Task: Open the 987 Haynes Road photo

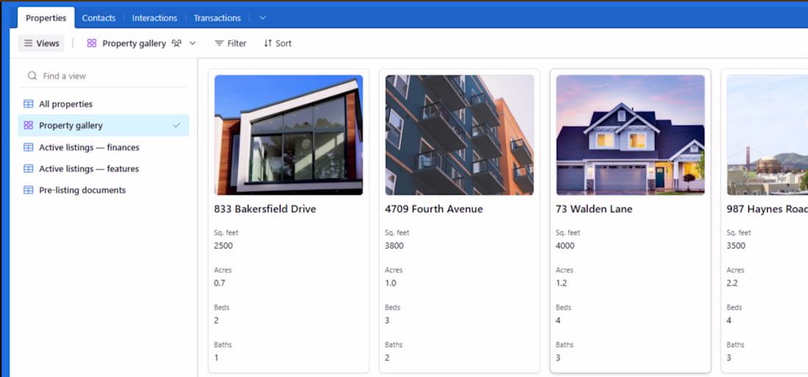Action: (768, 135)
